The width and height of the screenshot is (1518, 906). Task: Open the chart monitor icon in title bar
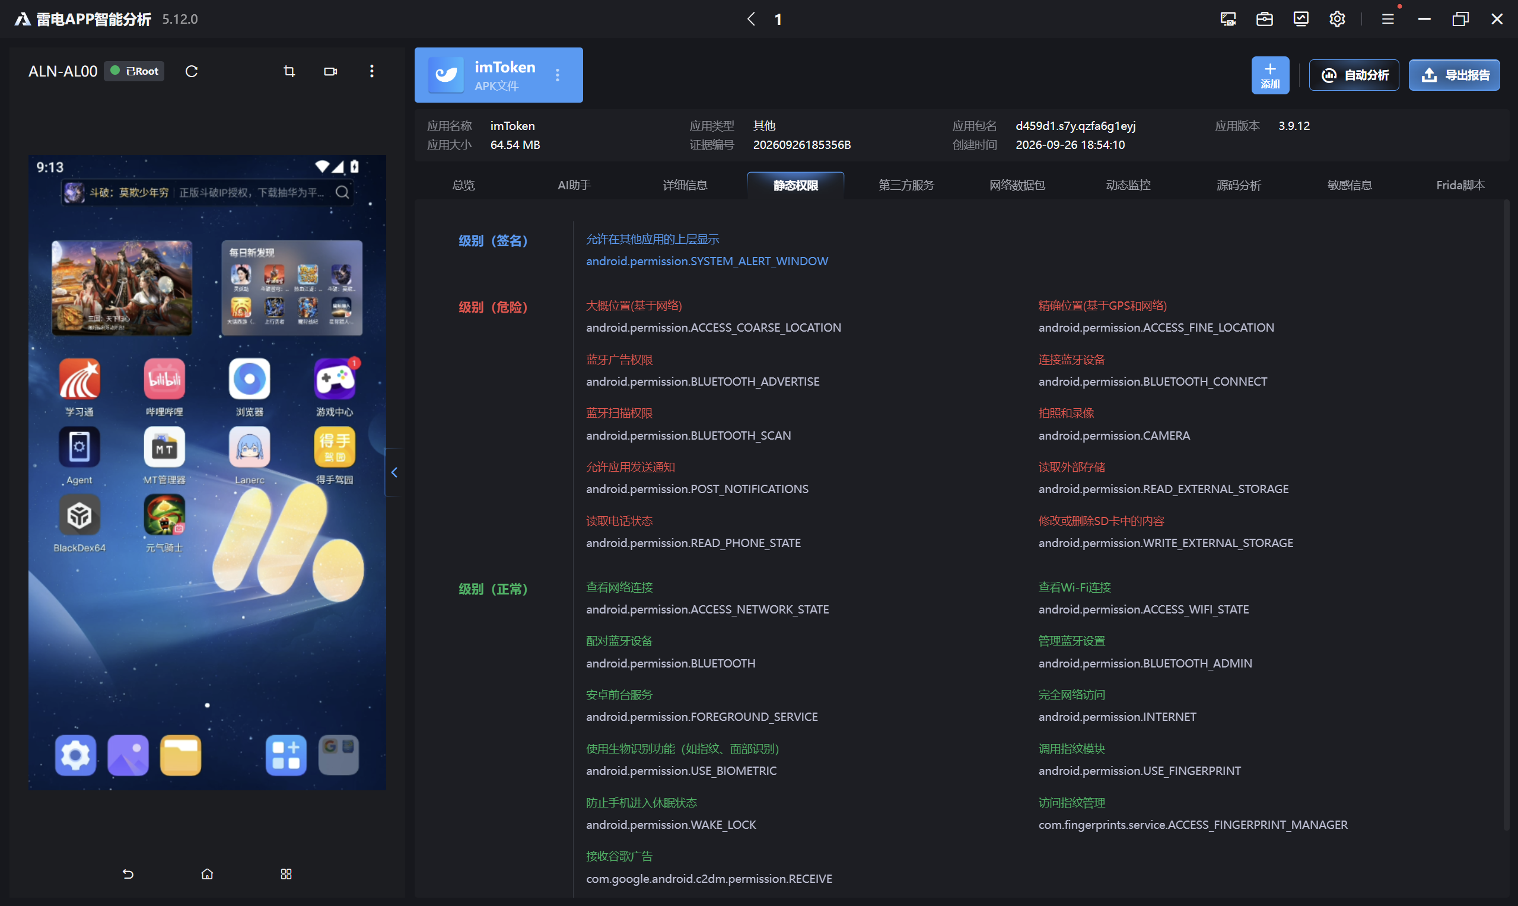coord(1301,19)
